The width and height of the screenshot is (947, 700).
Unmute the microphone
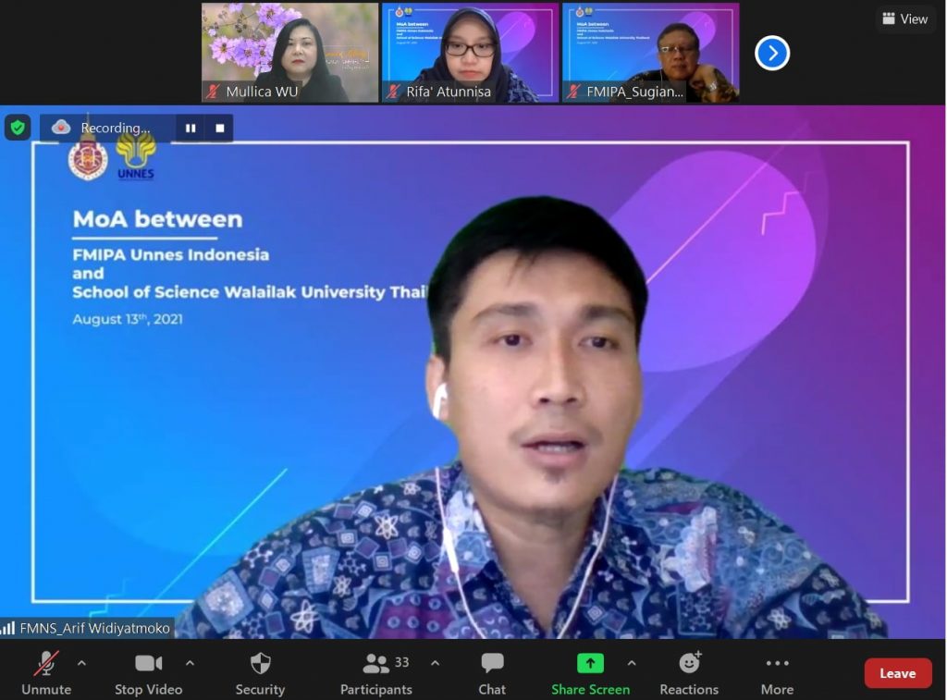pos(45,664)
